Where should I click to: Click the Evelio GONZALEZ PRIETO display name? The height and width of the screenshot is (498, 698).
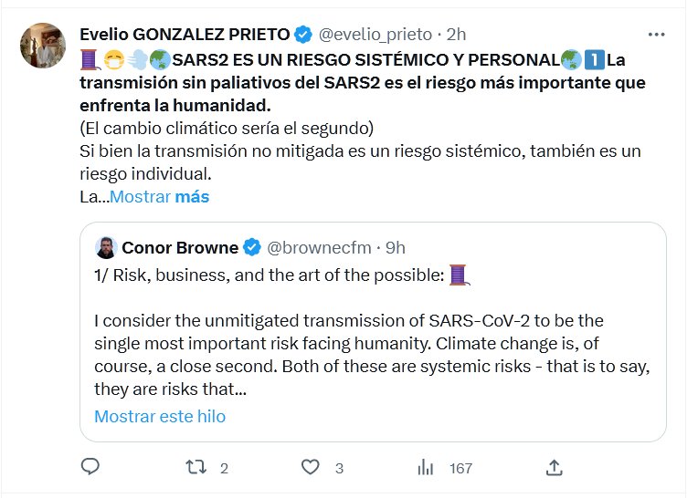click(x=185, y=35)
